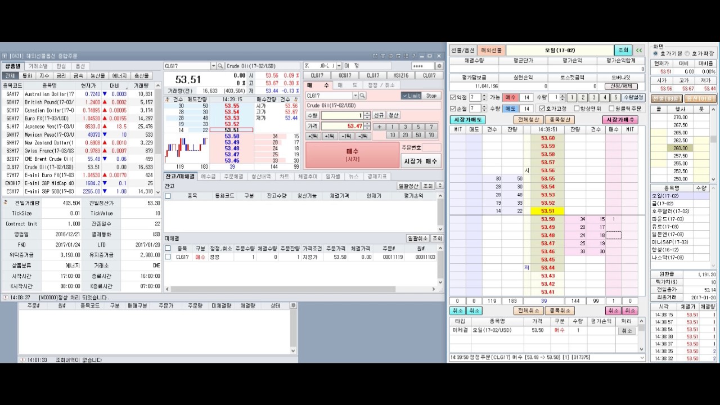The height and width of the screenshot is (405, 720).
Task: Click title bar icon right of the T icon
Action: tap(391, 56)
